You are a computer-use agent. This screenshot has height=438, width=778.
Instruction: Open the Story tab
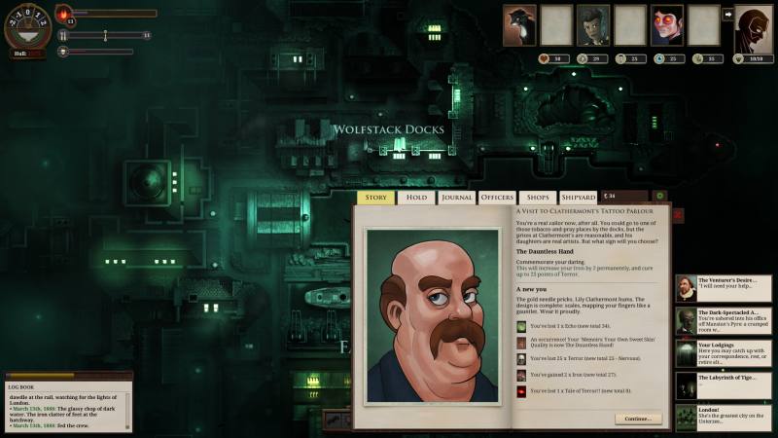pos(375,198)
